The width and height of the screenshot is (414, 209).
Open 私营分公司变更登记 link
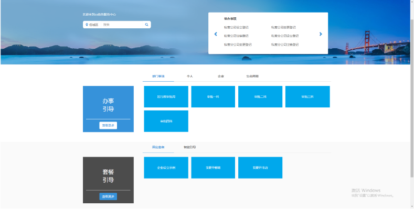pyautogui.click(x=238, y=45)
